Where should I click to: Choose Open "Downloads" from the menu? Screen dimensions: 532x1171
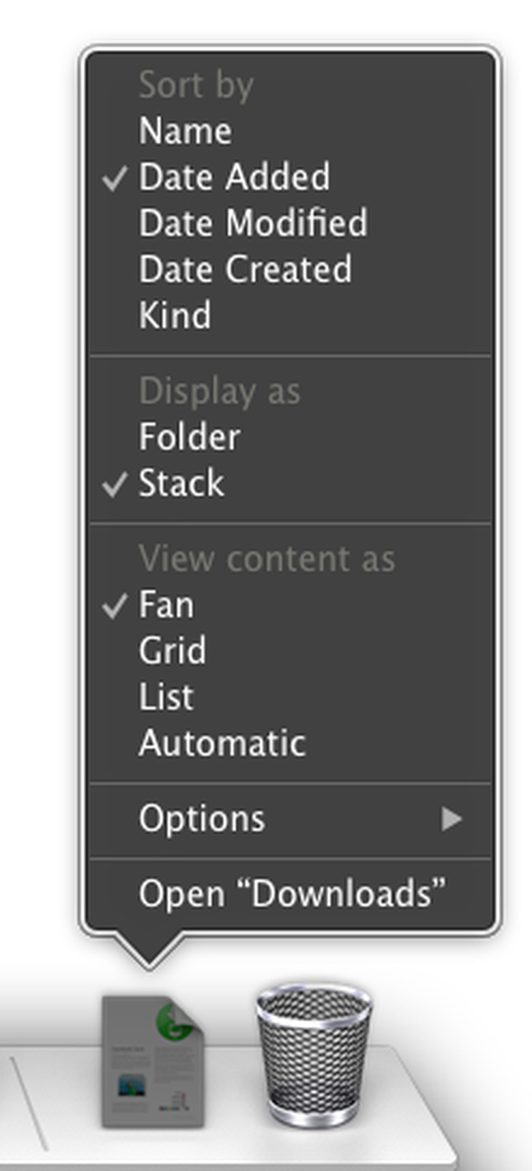pyautogui.click(x=292, y=894)
